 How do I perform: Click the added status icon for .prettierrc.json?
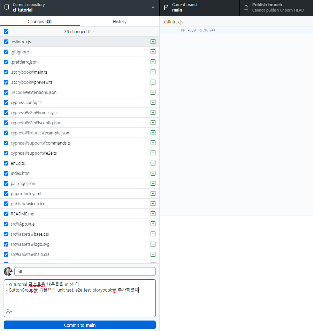153,62
